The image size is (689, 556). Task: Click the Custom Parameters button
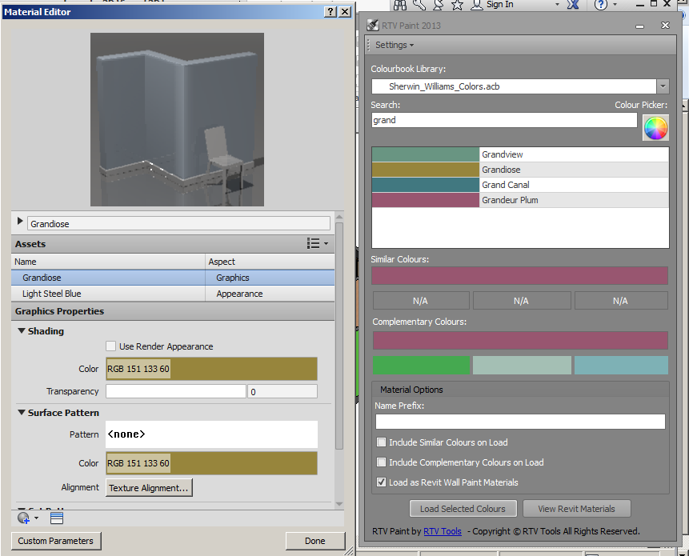click(56, 541)
